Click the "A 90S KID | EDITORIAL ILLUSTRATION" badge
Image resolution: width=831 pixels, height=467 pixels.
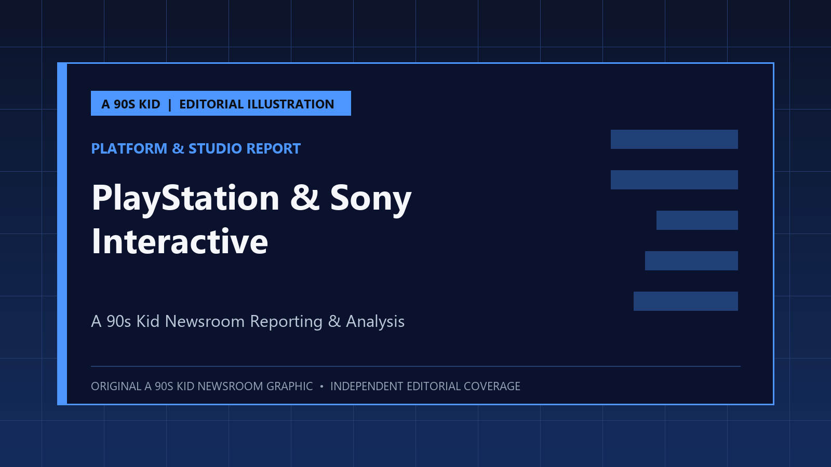tap(221, 103)
